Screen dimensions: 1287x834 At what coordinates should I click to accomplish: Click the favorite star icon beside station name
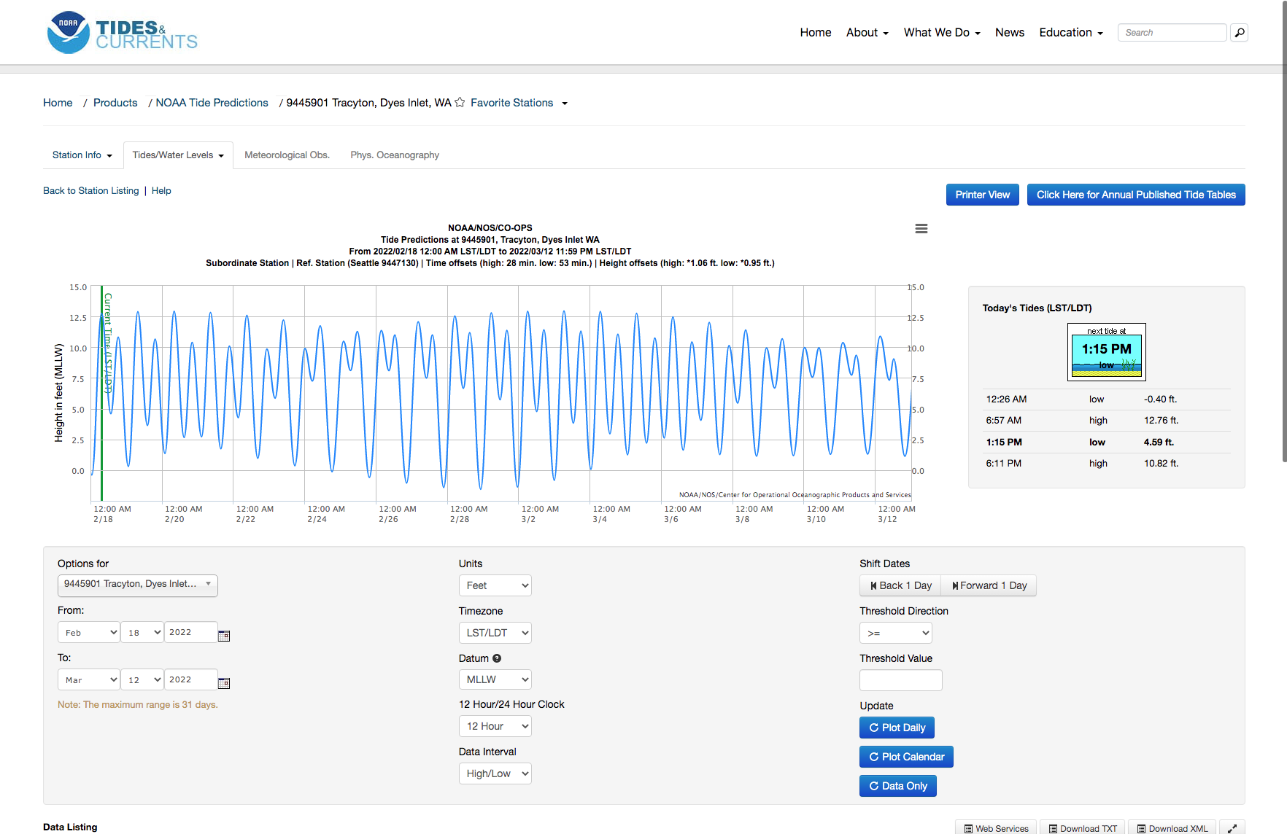tap(460, 103)
